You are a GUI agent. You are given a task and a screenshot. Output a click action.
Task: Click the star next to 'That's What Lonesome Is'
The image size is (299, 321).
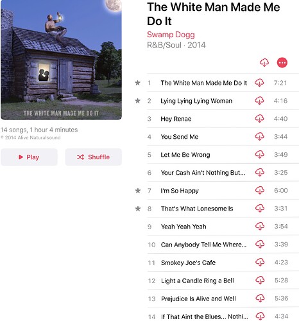click(138, 208)
